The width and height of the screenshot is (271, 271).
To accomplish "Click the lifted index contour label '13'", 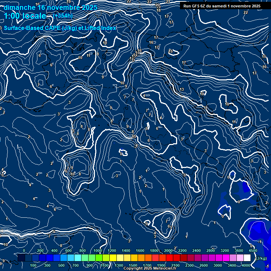I will (x=182, y=89).
